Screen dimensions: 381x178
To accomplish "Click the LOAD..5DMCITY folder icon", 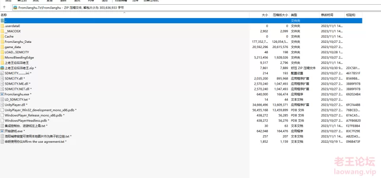I will pos(2,52).
